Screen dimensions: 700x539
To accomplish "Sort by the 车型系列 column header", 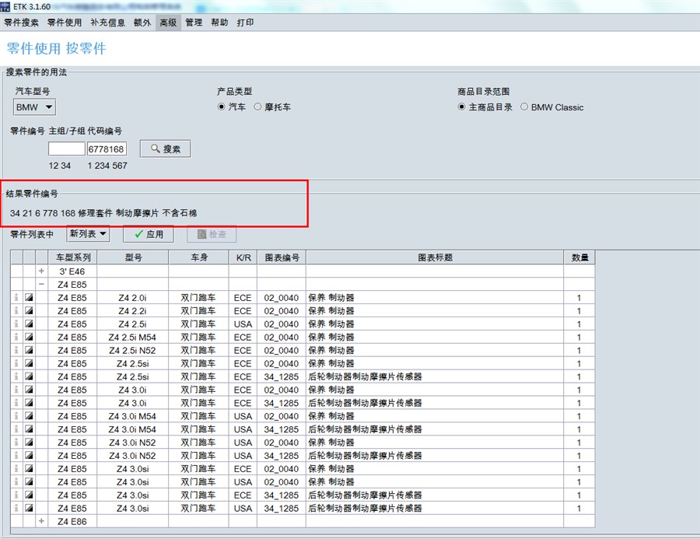I will pyautogui.click(x=73, y=257).
